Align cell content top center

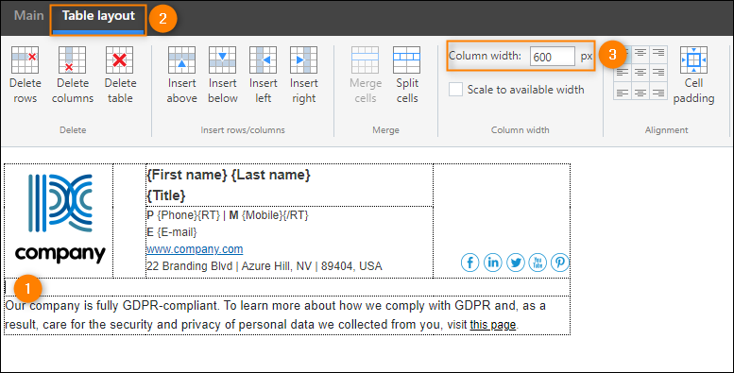[640, 54]
